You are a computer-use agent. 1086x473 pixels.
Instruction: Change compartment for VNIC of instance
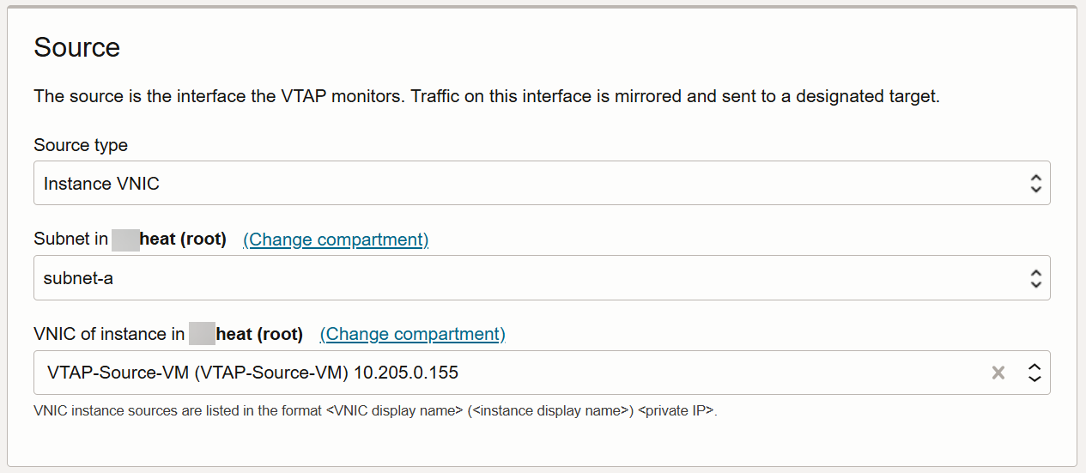click(412, 334)
